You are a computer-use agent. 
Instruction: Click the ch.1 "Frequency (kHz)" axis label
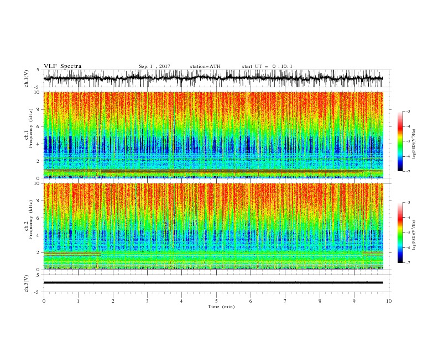click(30, 128)
